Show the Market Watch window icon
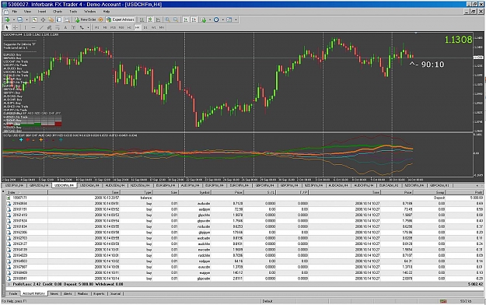 coord(34,19)
